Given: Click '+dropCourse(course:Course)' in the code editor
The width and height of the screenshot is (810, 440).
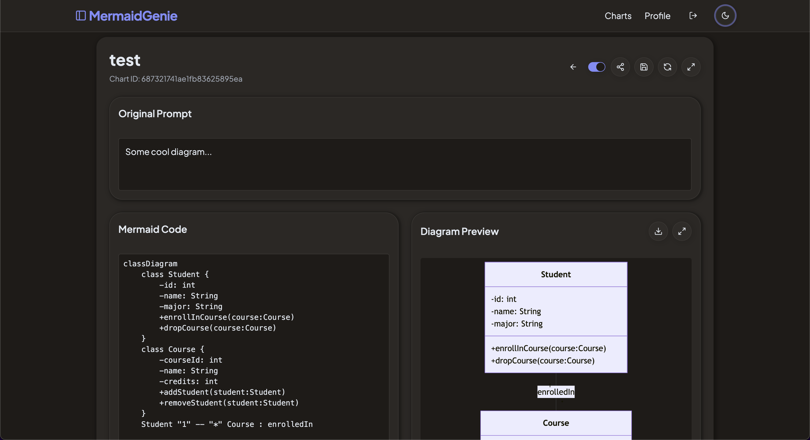Looking at the screenshot, I should [217, 328].
